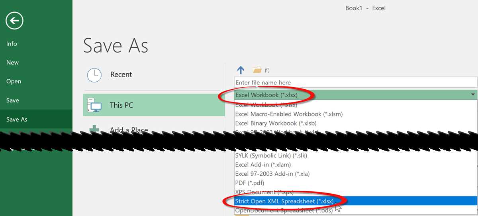Choose XPS Document (*.xps) format

[x=356, y=192]
